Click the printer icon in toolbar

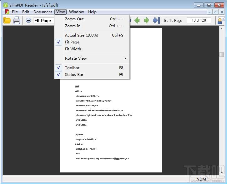coord(17,20)
